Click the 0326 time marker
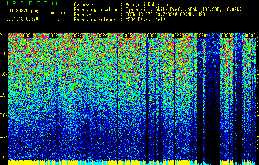Viewport: 259px width, 165px height. tap(152, 35)
